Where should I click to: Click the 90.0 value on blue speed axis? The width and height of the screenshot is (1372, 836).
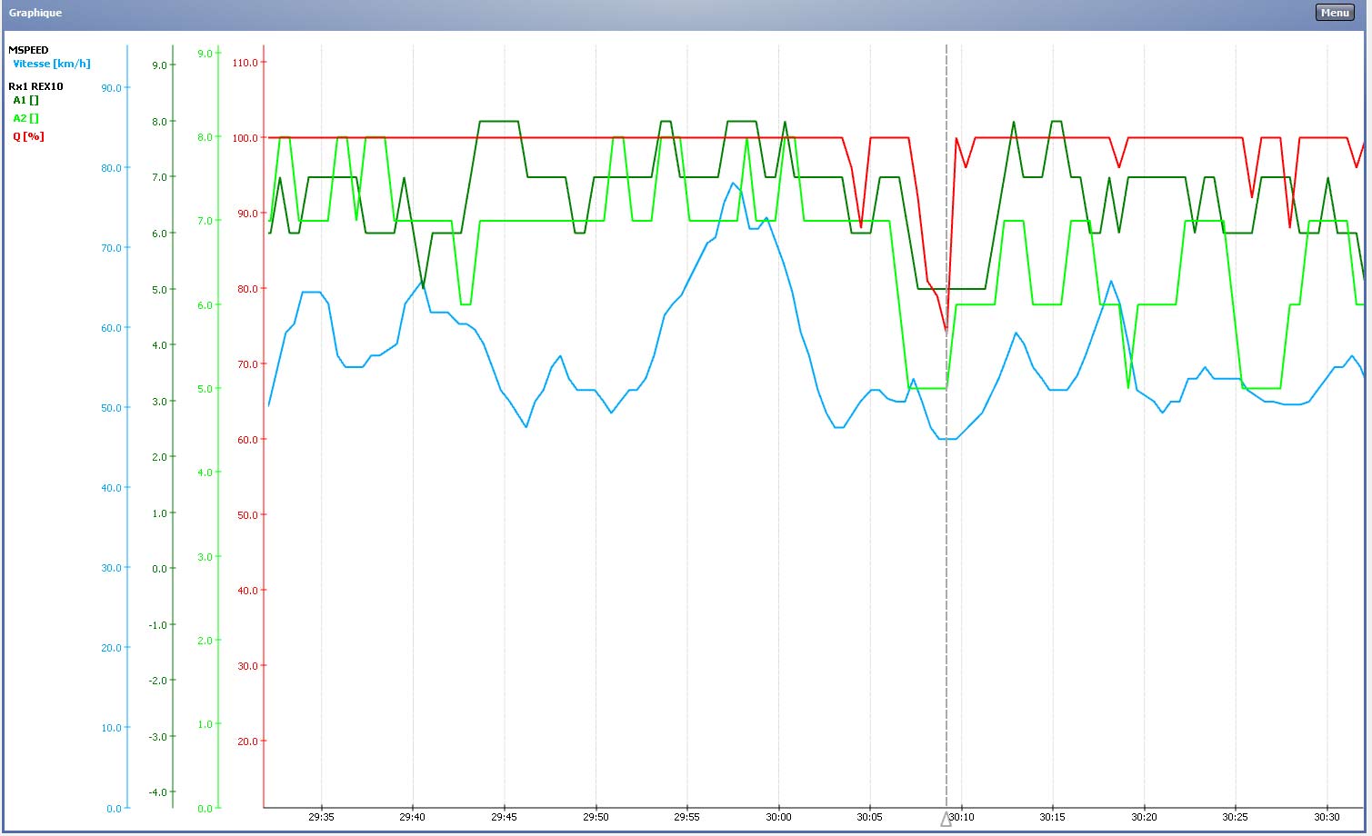(x=111, y=88)
